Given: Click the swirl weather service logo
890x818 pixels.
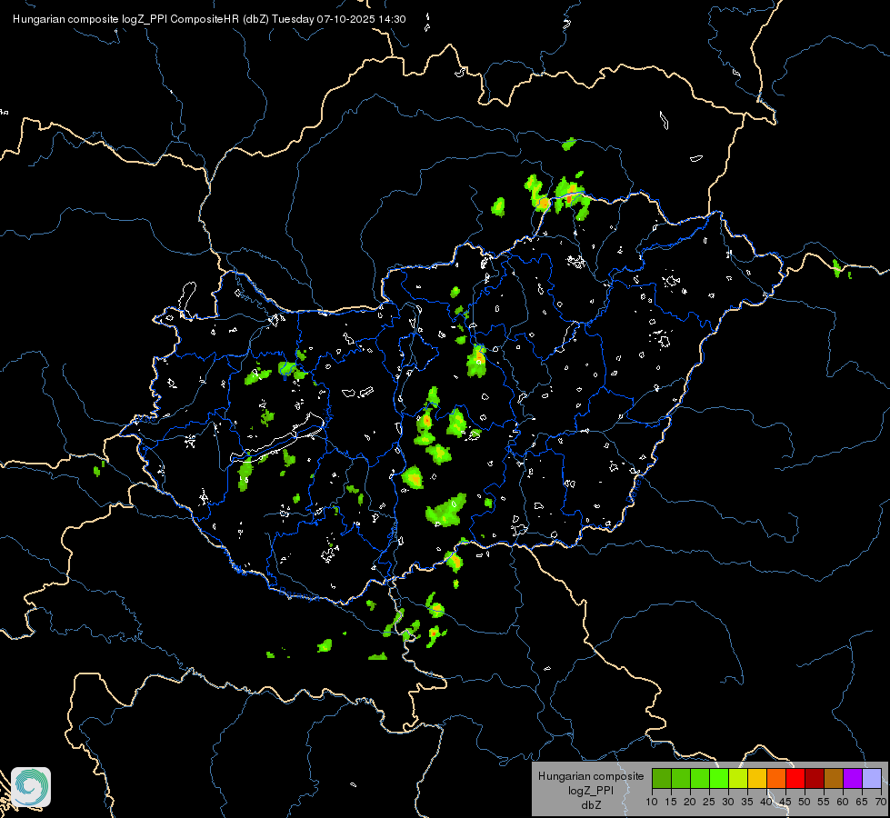Looking at the screenshot, I should pyautogui.click(x=31, y=787).
